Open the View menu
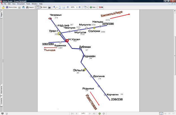The width and height of the screenshot is (176, 115). tap(14, 4)
